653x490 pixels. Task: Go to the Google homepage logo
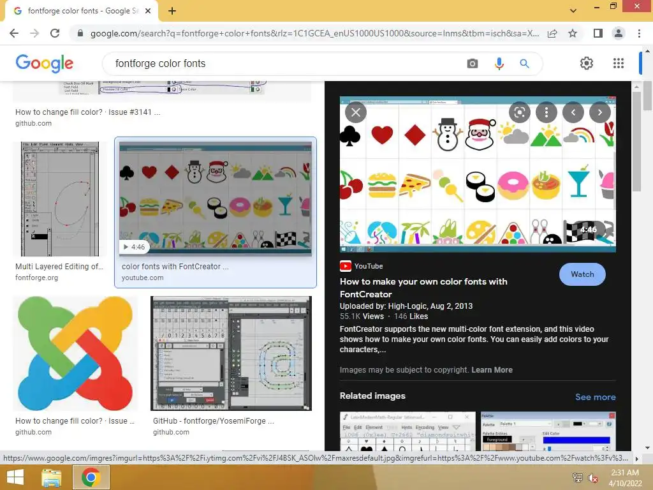click(45, 63)
